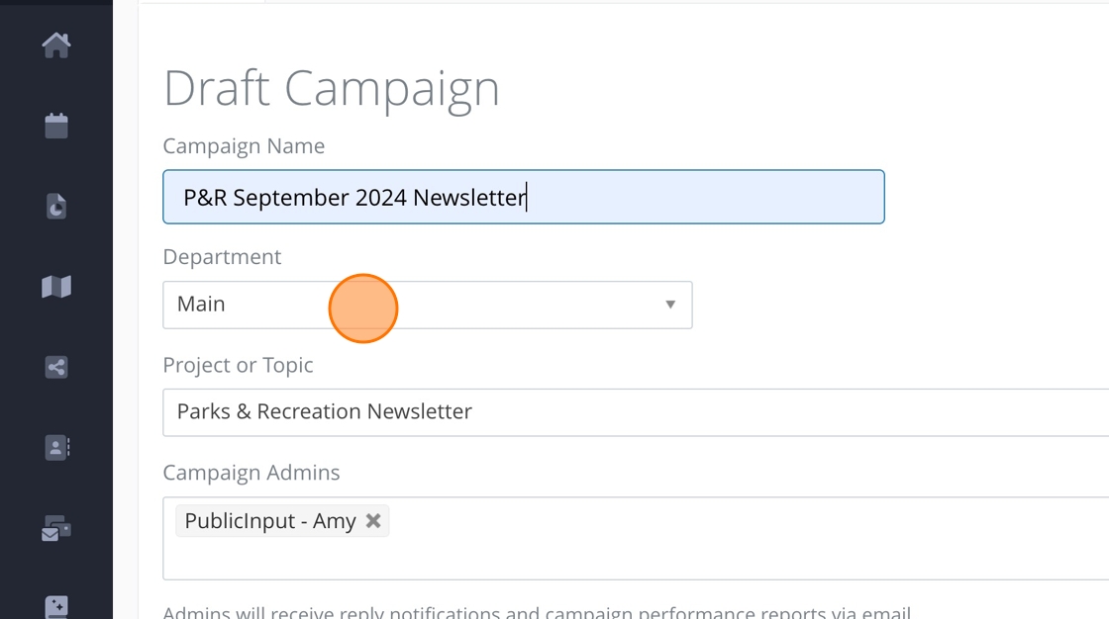Open the email envelope icon in sidebar
The height and width of the screenshot is (619, 1109).
pos(56,530)
